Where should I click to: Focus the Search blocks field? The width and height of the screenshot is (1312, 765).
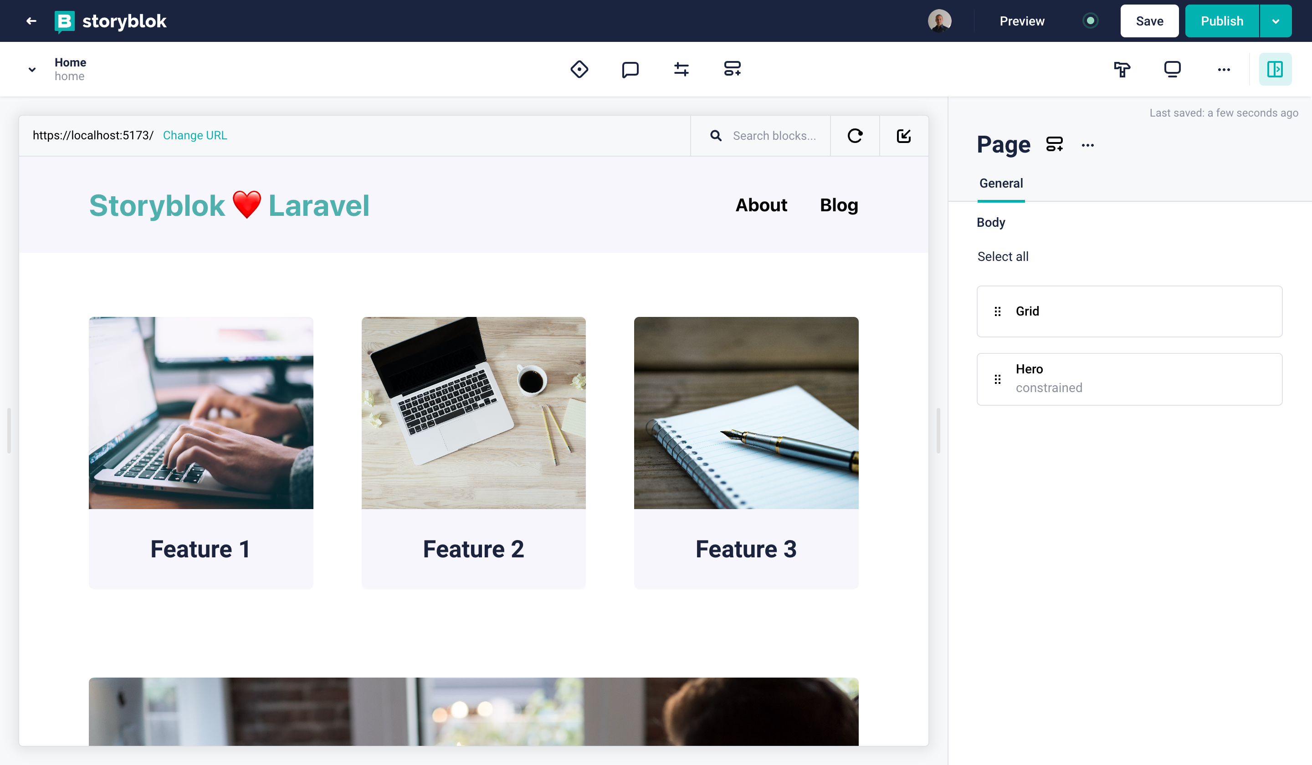pyautogui.click(x=774, y=135)
